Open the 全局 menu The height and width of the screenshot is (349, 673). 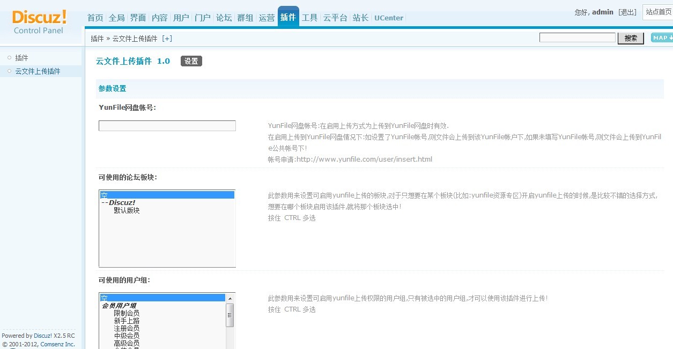116,18
